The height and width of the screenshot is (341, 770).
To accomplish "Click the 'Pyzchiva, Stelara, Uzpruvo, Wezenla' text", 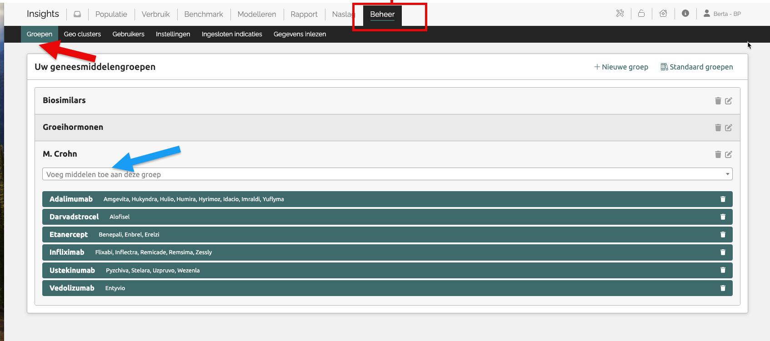I will (153, 270).
